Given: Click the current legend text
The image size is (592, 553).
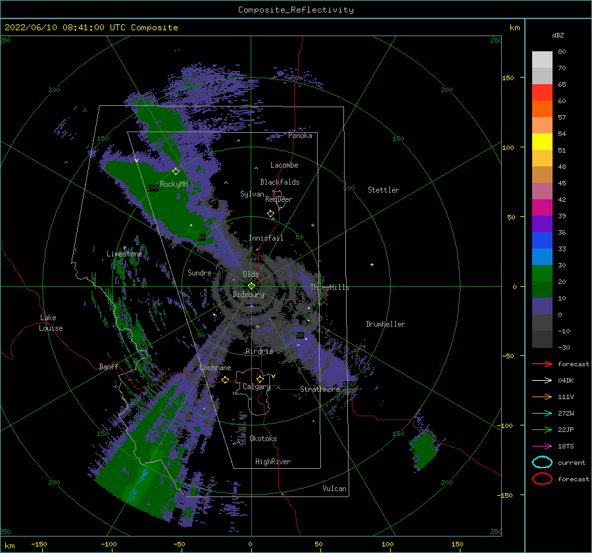Looking at the screenshot, I should pos(572,462).
